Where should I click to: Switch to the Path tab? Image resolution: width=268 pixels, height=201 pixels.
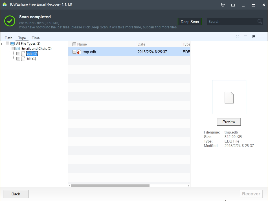pos(8,38)
